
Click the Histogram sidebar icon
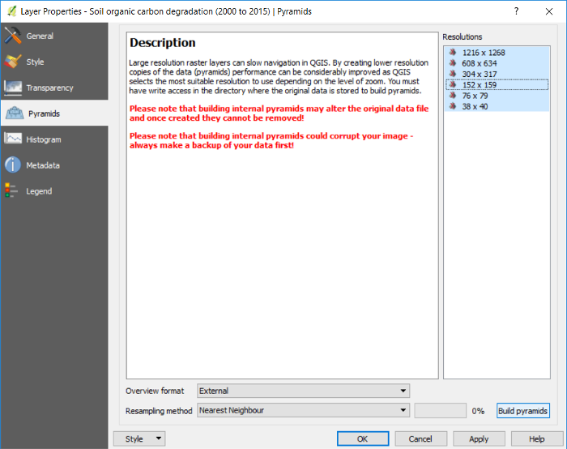tap(13, 139)
